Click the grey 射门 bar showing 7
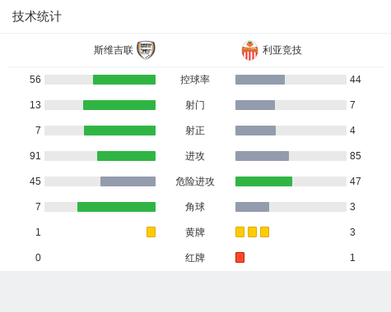The image size is (391, 312). [x=255, y=105]
